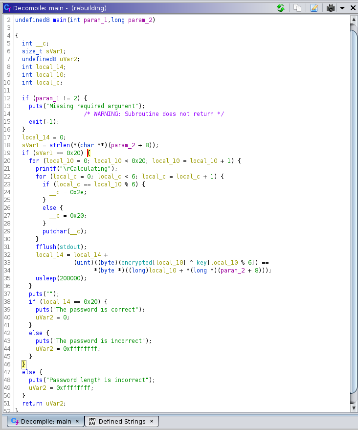Close the Decompile panel with X button
Image resolution: width=358 pixels, height=430 pixels.
(x=352, y=8)
